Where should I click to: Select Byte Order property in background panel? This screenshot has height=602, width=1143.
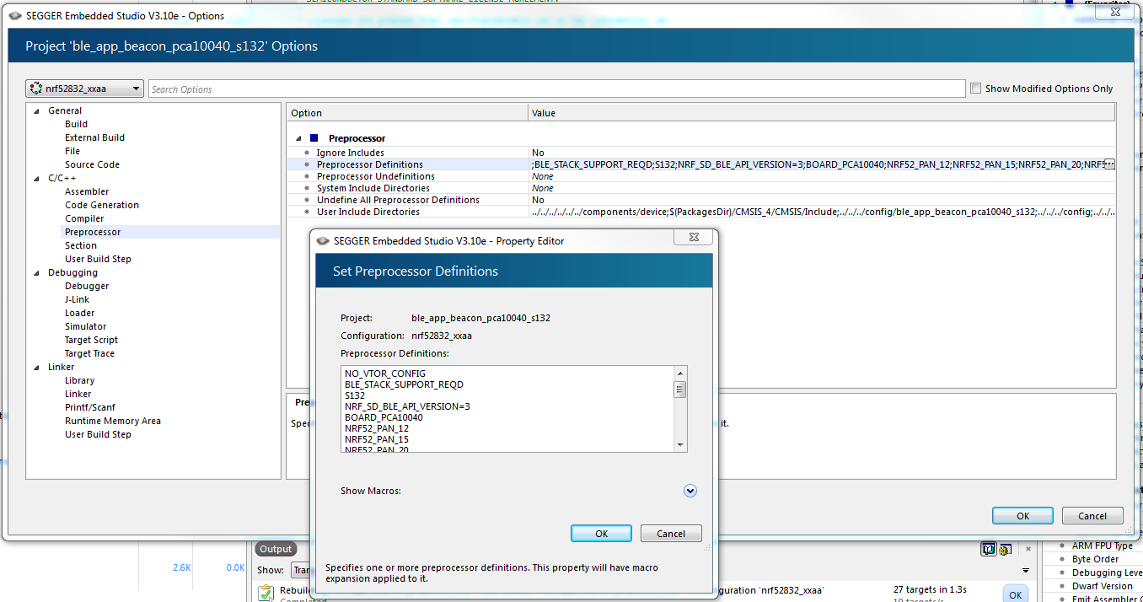[x=1095, y=559]
